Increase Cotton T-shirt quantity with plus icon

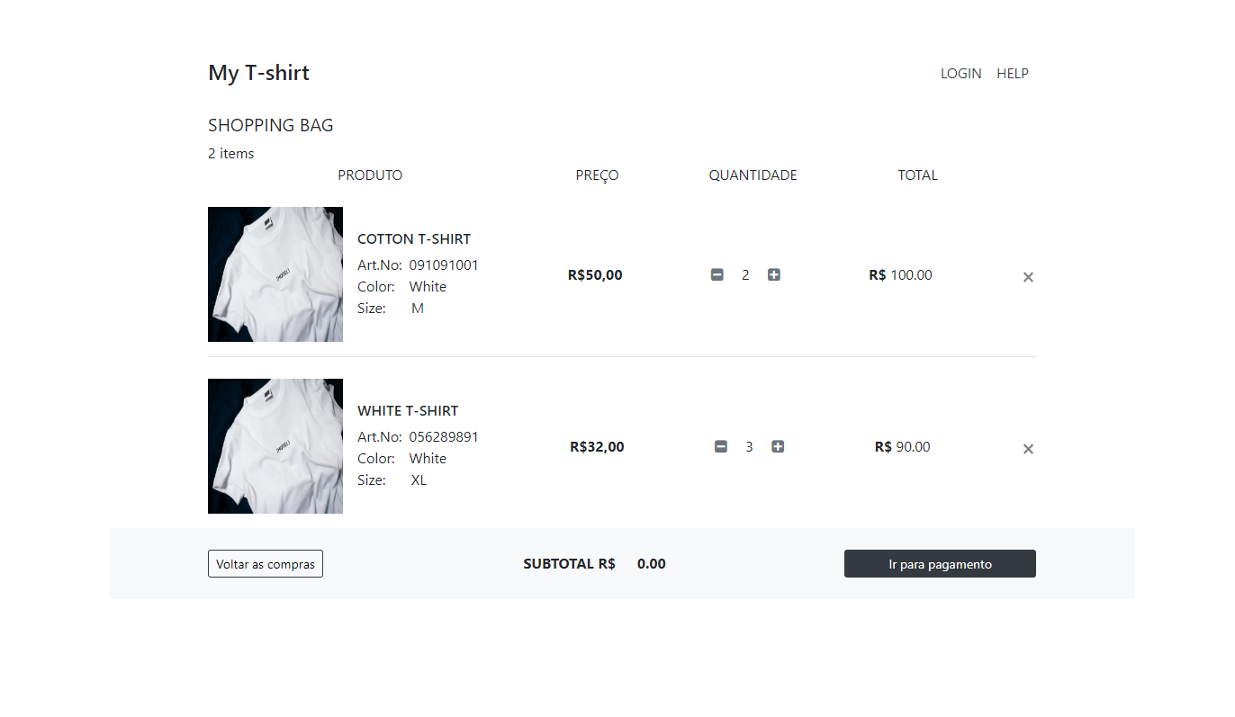[774, 274]
